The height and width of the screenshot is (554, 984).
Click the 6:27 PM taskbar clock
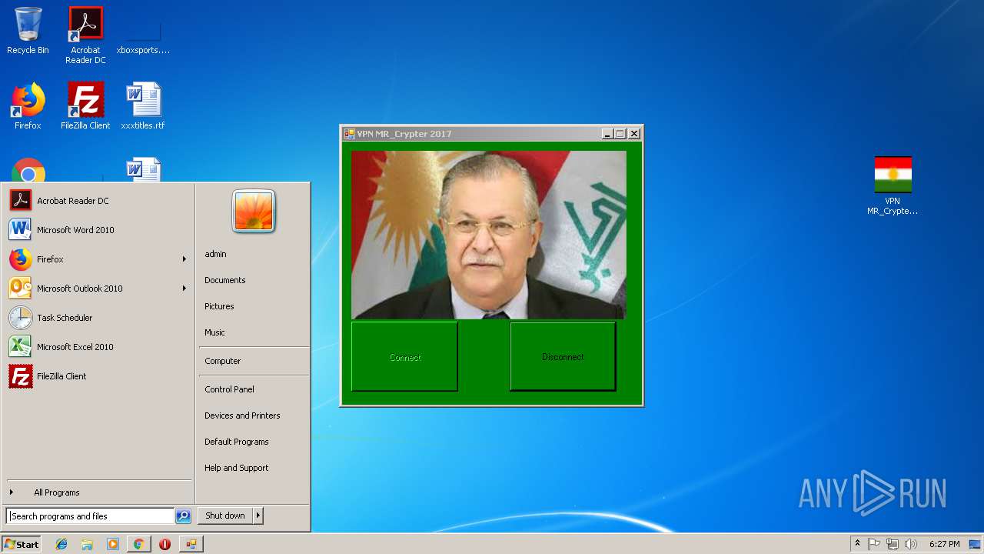click(944, 544)
